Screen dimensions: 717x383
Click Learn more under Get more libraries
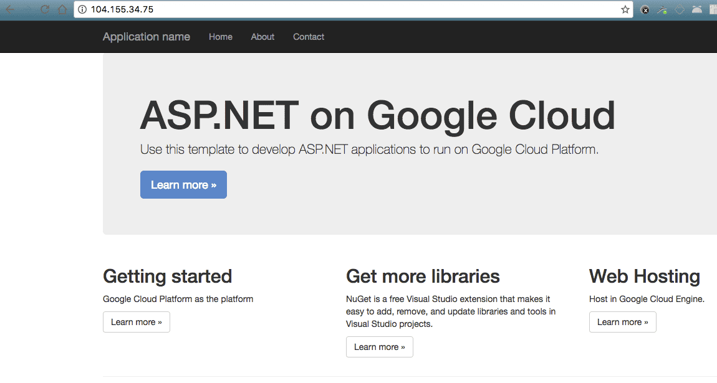pyautogui.click(x=379, y=347)
